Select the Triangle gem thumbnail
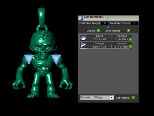 coord(83,45)
